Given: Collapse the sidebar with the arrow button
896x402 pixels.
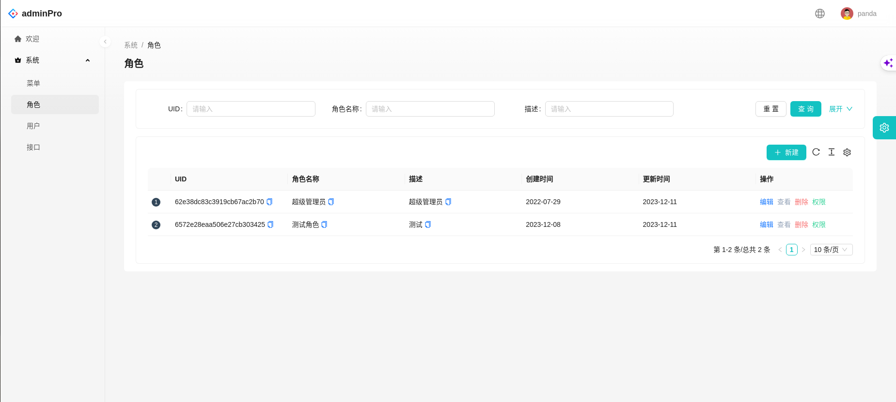Looking at the screenshot, I should click(x=105, y=42).
